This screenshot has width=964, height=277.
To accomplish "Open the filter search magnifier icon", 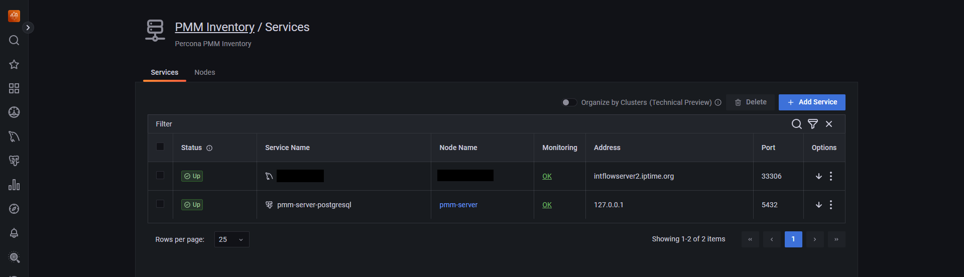I will tap(796, 124).
